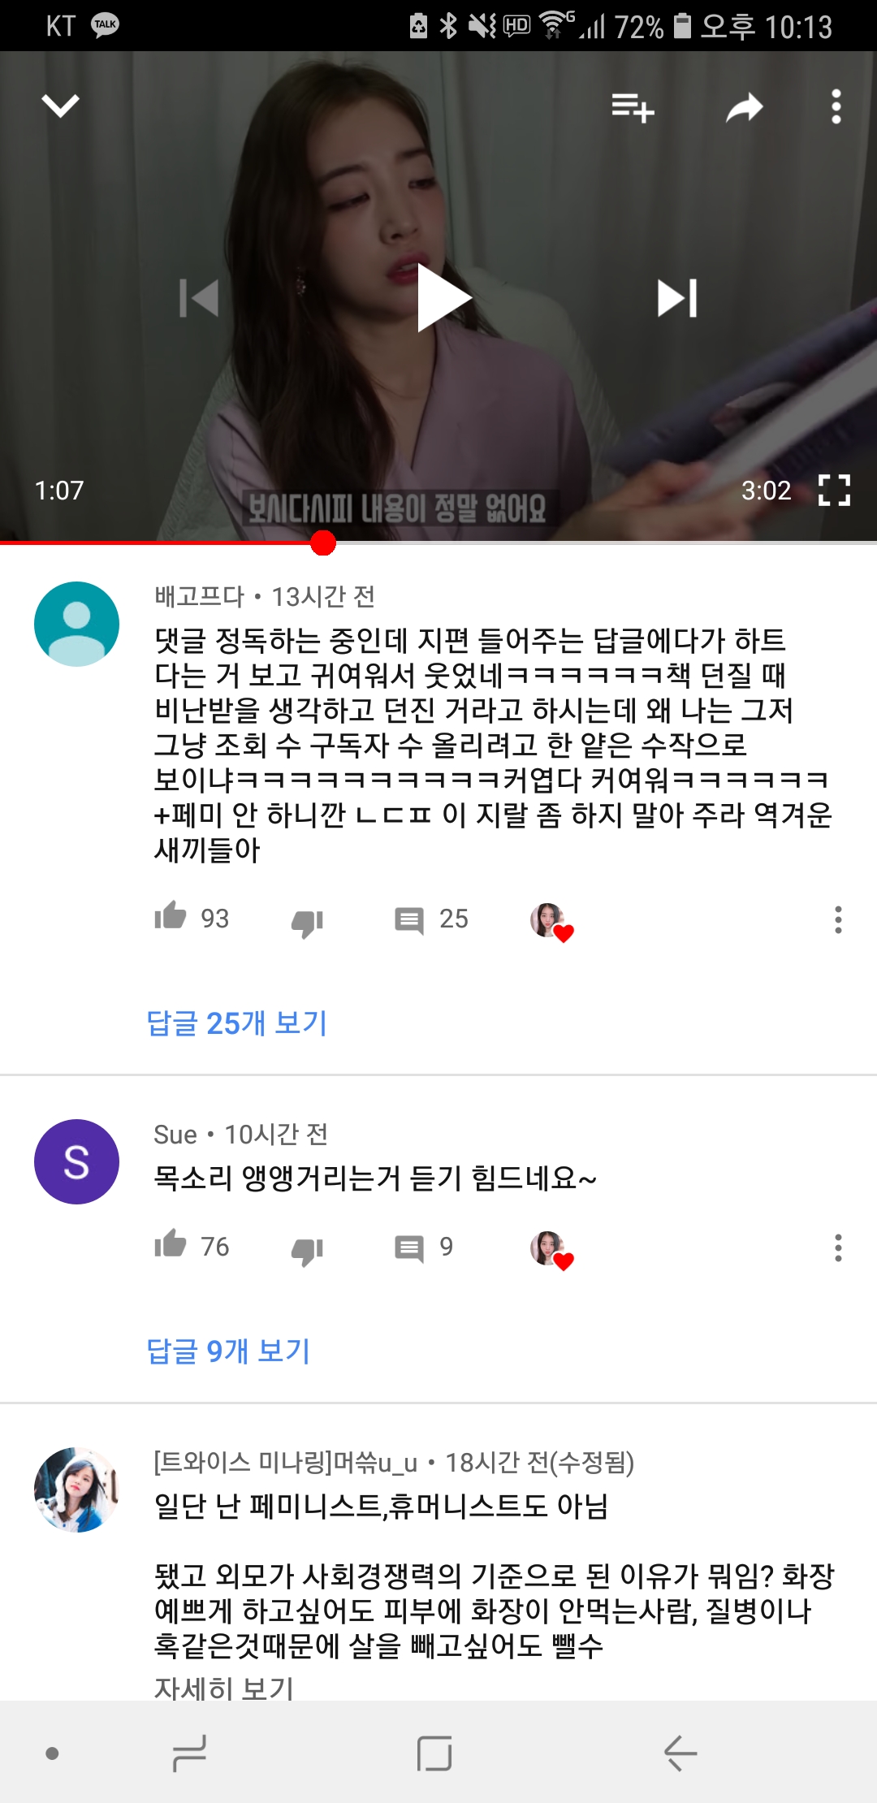Expand 답글 9개 보기 replies

228,1351
